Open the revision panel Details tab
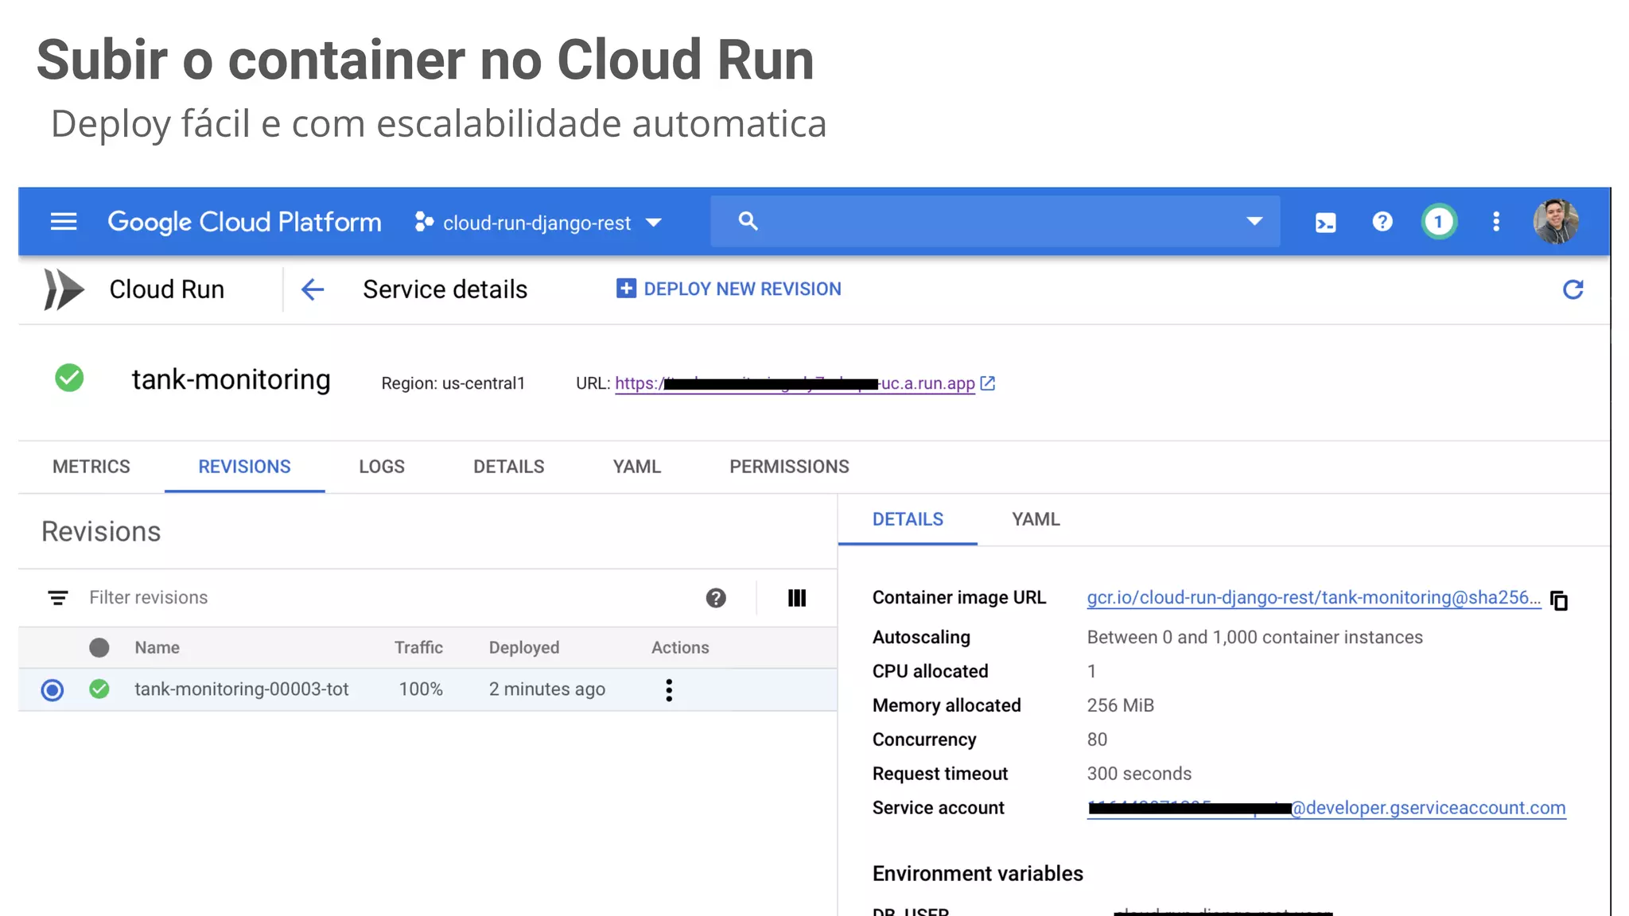 pos(908,519)
